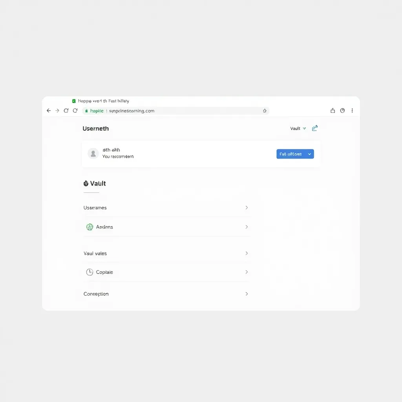Click the first reload icon
The width and height of the screenshot is (402, 402).
[x=66, y=111]
